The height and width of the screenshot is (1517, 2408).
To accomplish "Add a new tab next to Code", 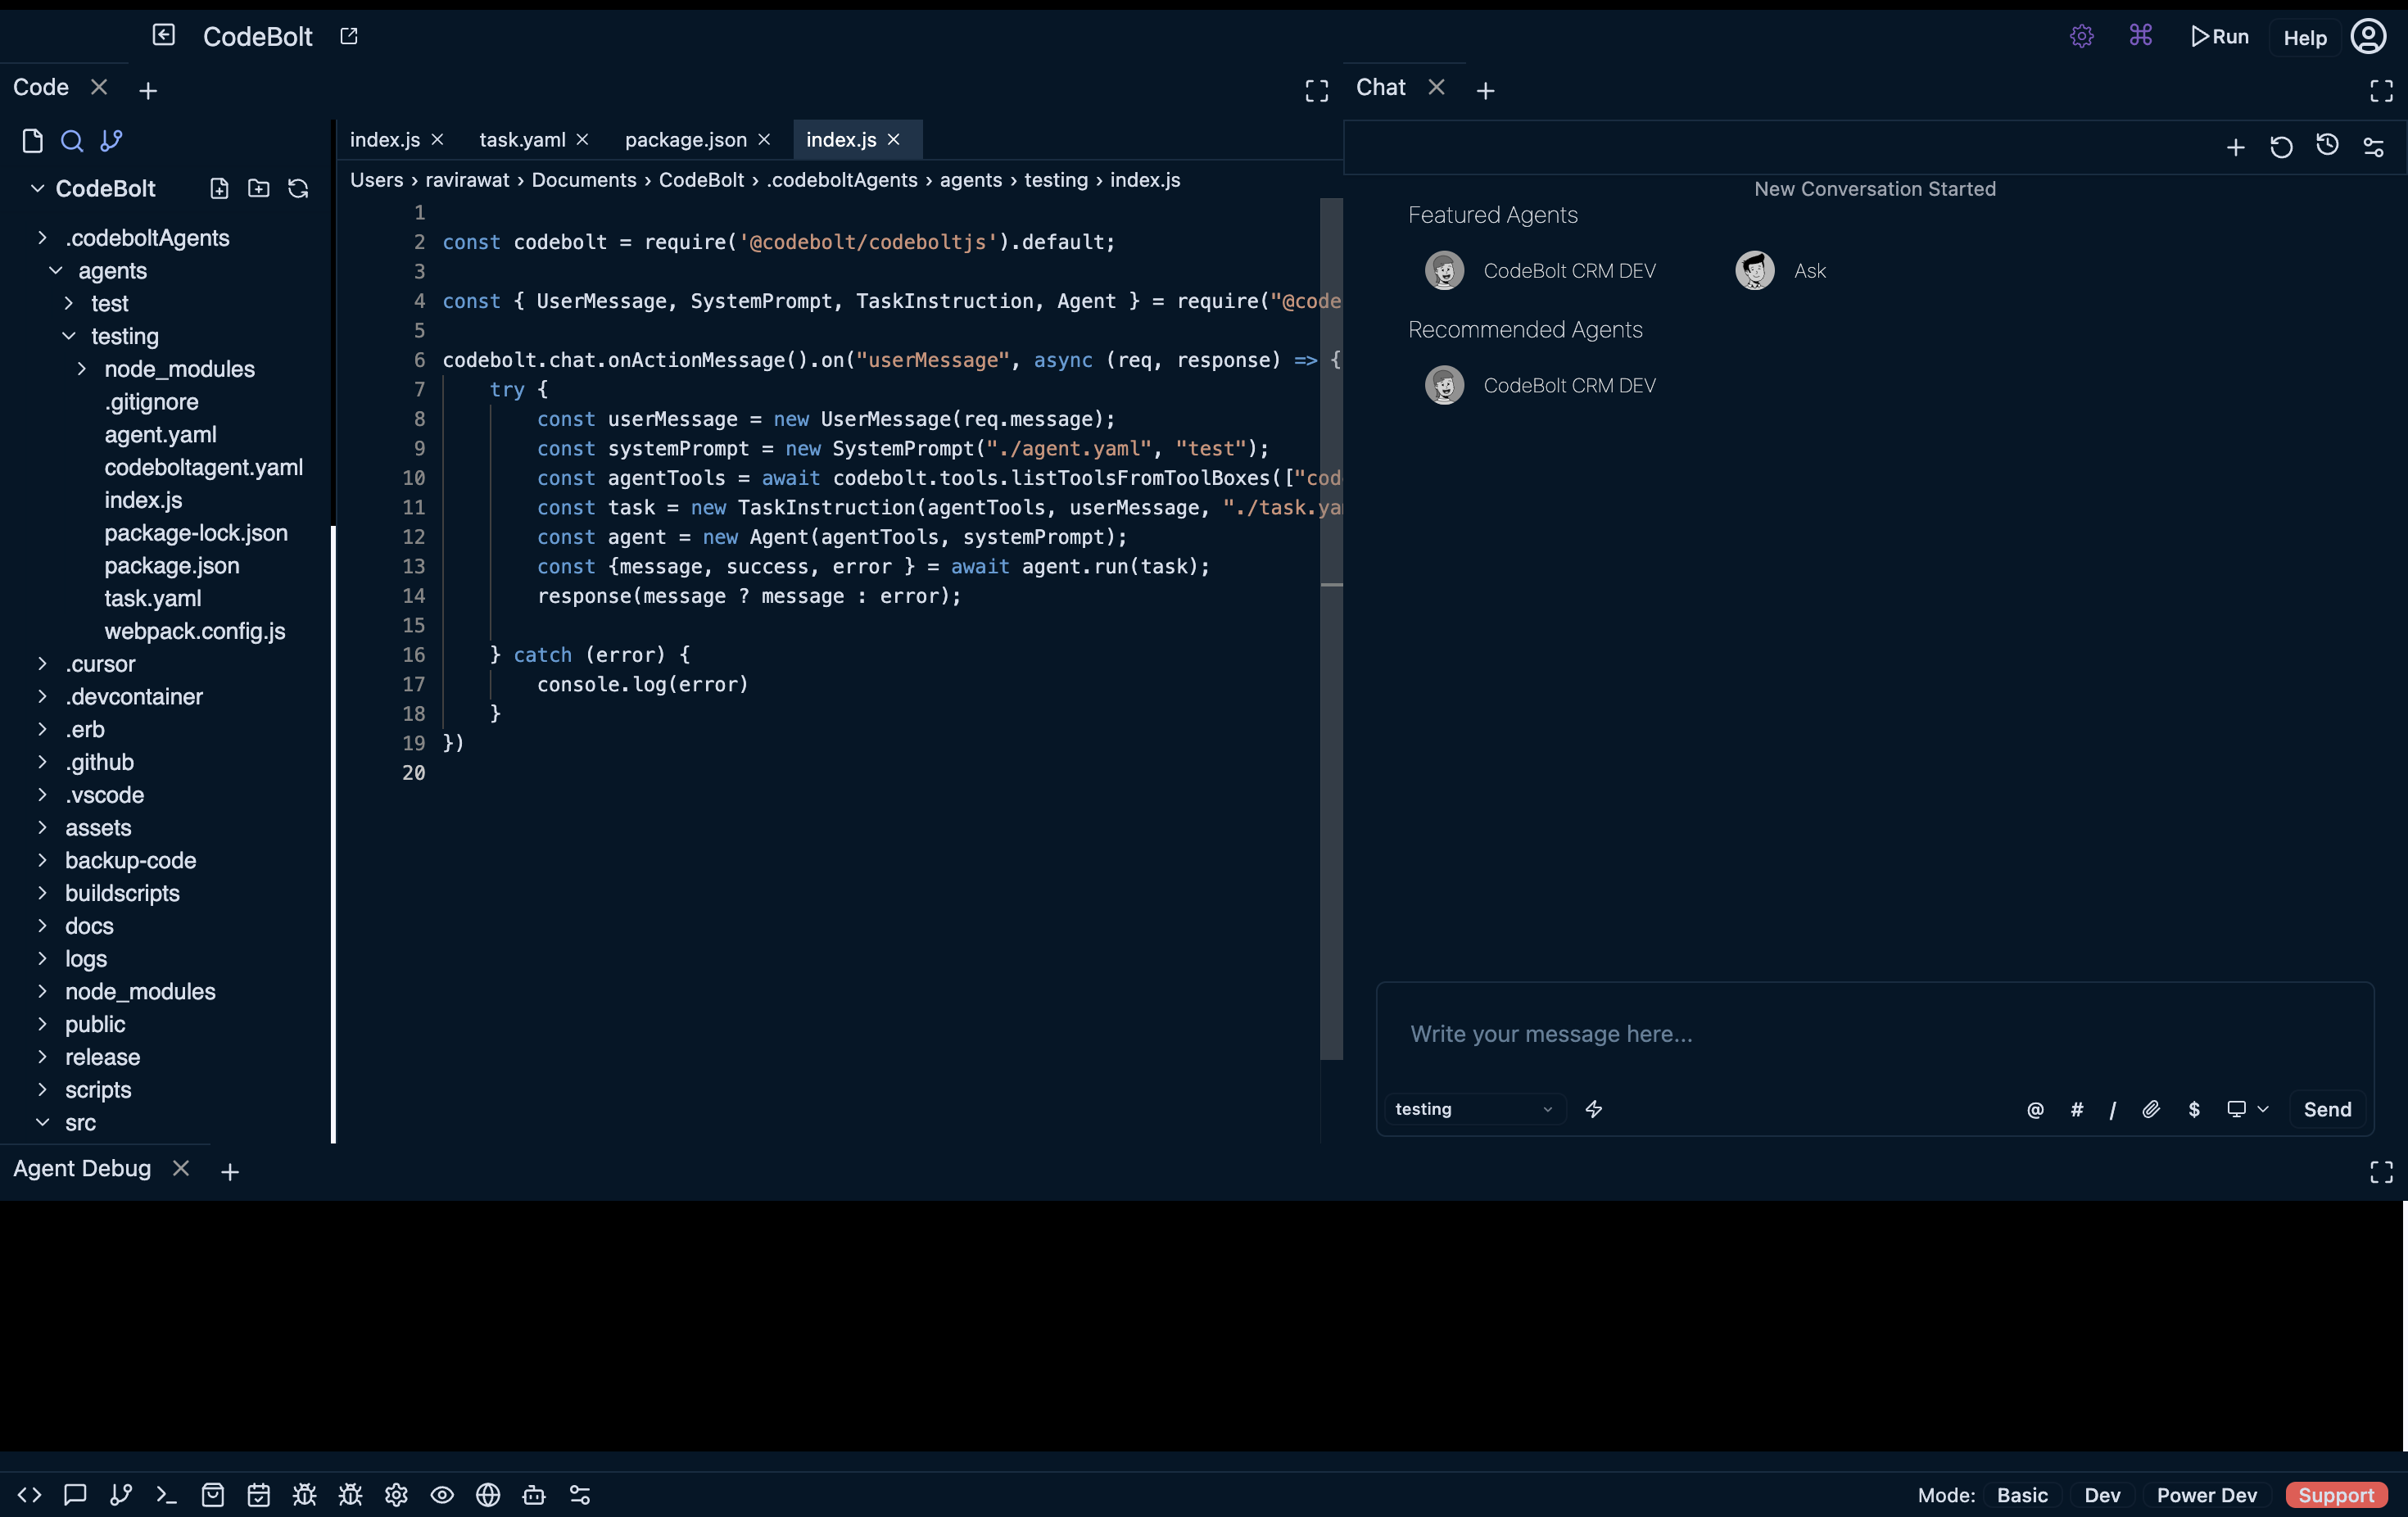I will click(148, 91).
